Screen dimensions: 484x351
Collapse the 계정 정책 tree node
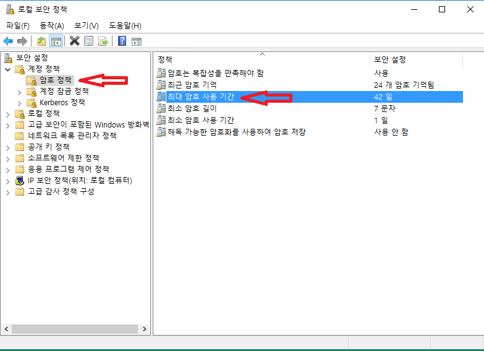(x=8, y=69)
